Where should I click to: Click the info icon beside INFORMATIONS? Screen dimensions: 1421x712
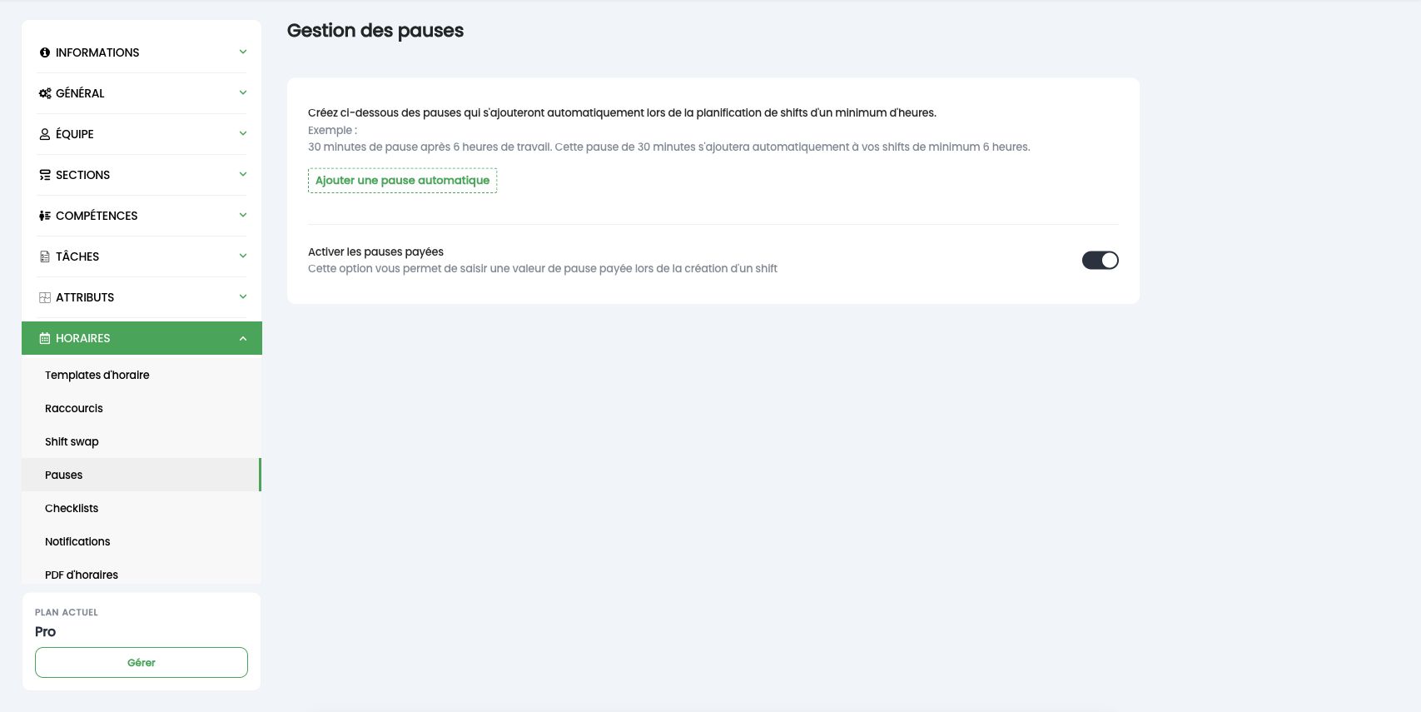coord(45,52)
